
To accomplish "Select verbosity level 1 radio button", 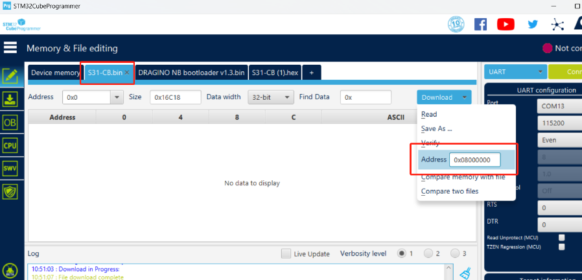I will click(402, 253).
